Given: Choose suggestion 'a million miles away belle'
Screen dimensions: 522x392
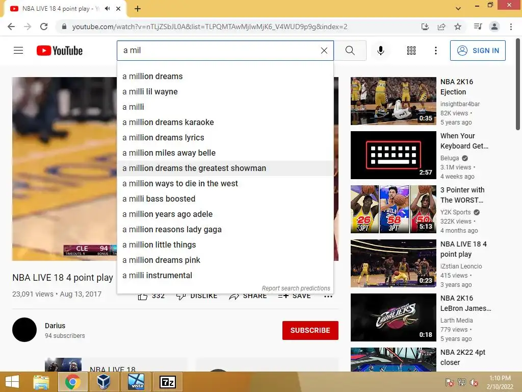Looking at the screenshot, I should (x=225, y=153).
